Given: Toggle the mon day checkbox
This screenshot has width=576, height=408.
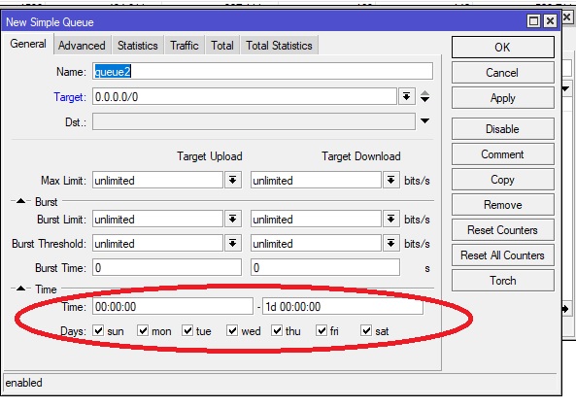Looking at the screenshot, I should [143, 330].
